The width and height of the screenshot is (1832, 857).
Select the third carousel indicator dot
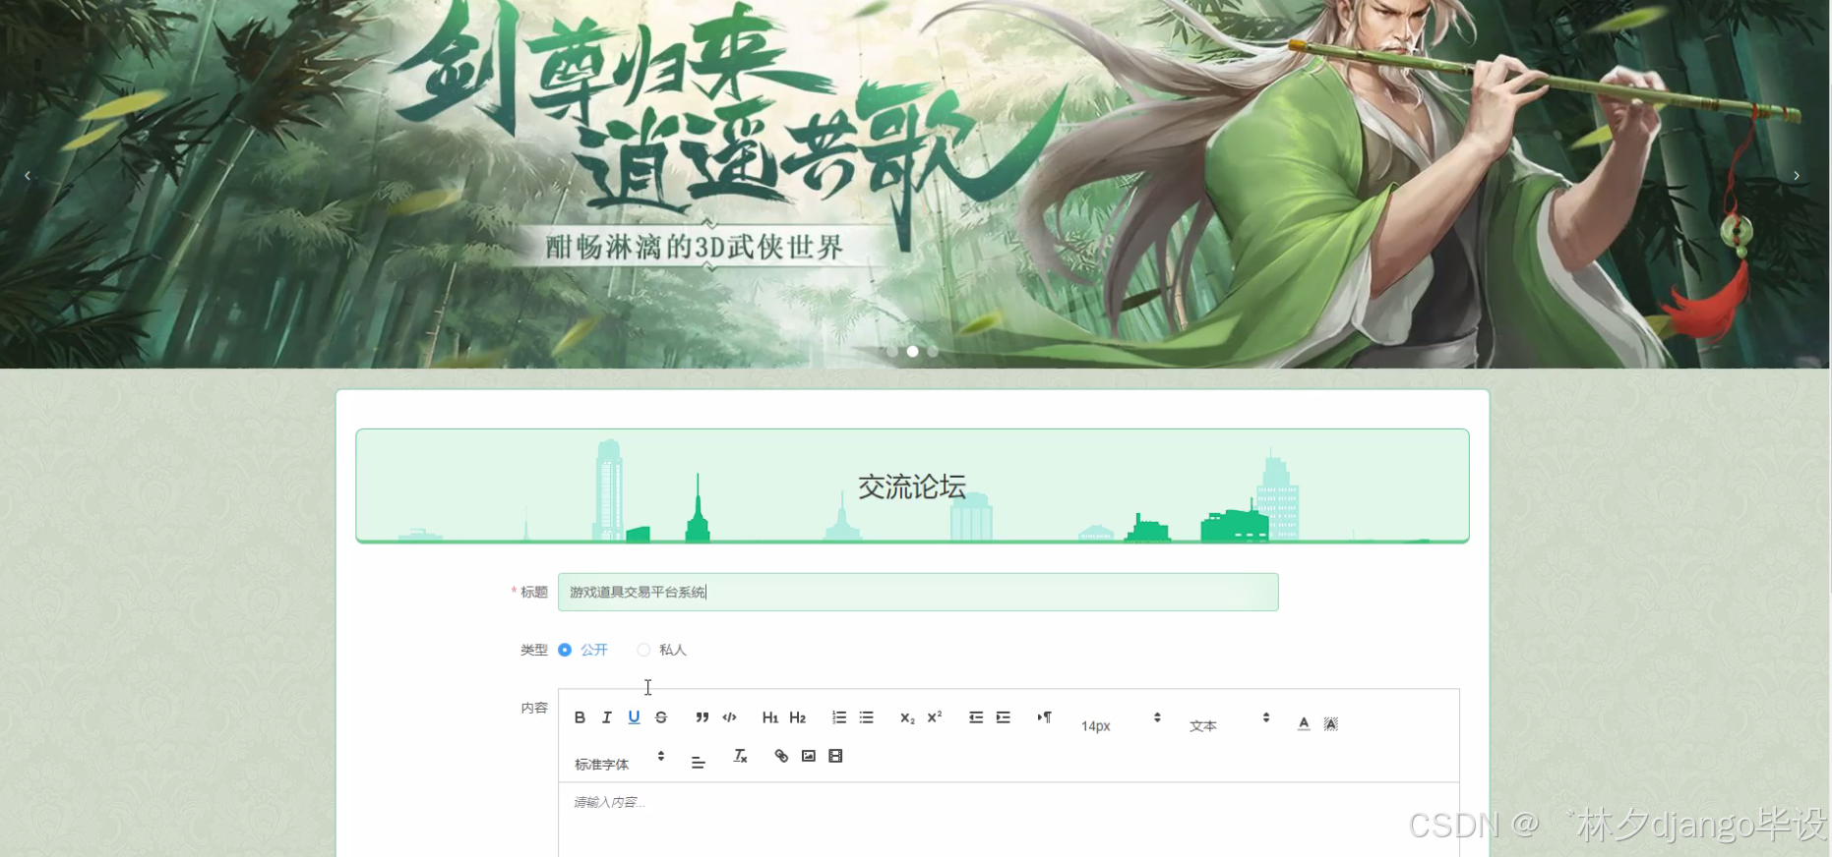click(933, 351)
